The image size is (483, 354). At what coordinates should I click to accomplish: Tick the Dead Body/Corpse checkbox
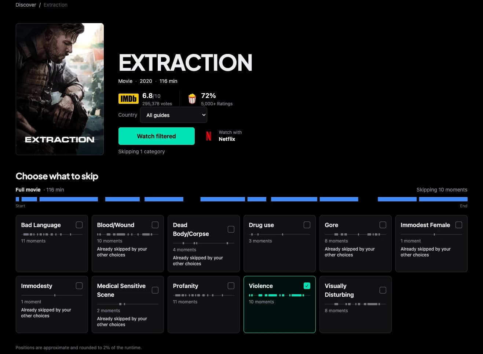231,229
